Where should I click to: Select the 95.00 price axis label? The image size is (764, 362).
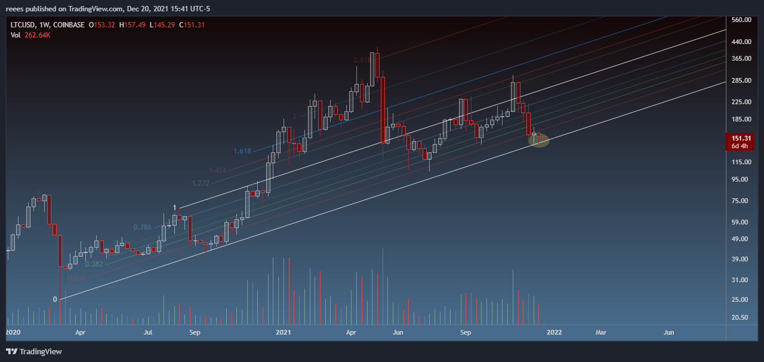tap(740, 179)
